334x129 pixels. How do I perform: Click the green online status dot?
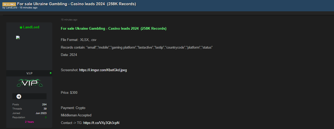pyautogui.click(x=50, y=73)
